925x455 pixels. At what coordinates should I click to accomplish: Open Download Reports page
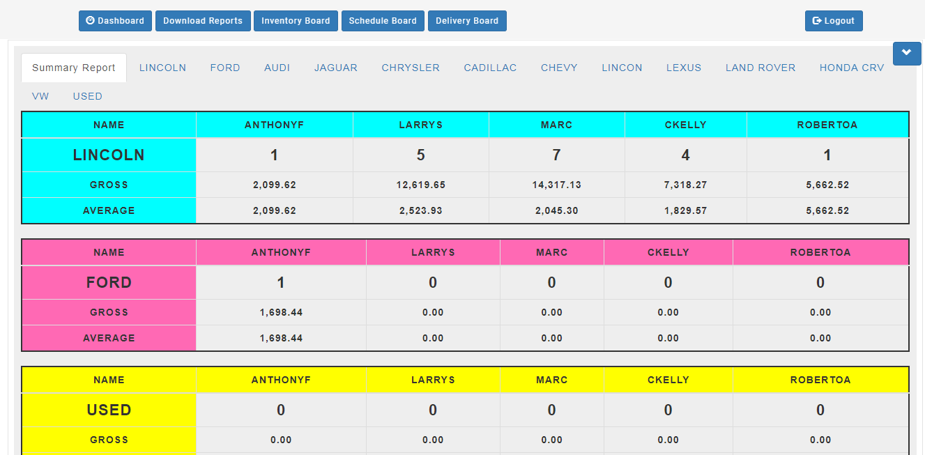(x=203, y=21)
